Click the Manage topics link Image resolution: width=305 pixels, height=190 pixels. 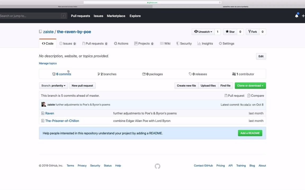[48, 63]
